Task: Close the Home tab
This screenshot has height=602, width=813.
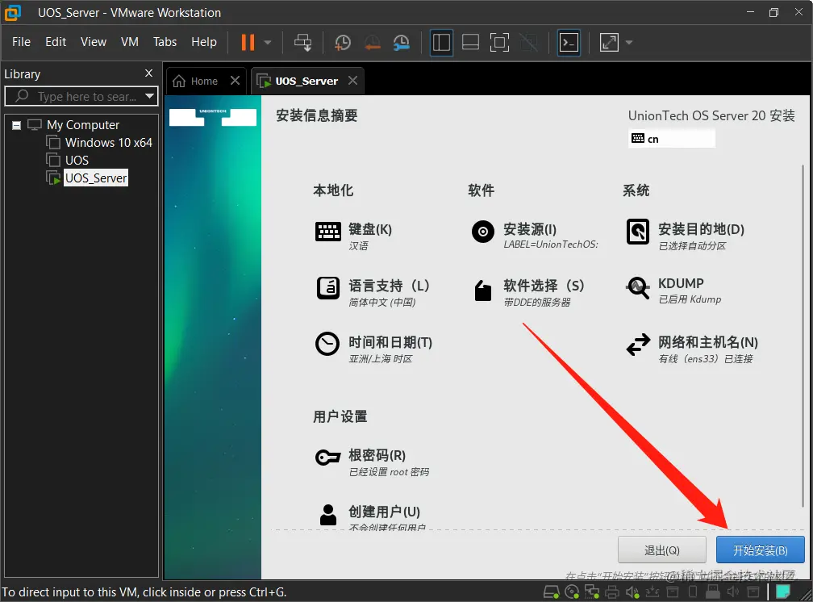Action: coord(235,81)
